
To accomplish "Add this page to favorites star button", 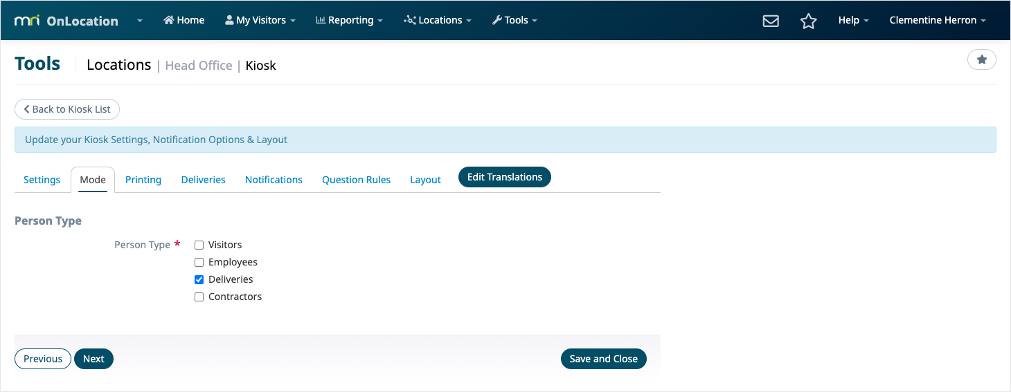I will coord(981,60).
